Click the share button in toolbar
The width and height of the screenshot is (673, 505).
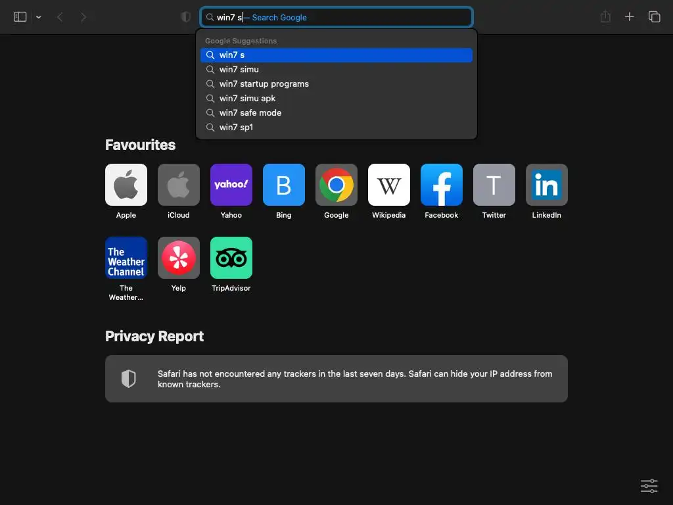pos(605,16)
